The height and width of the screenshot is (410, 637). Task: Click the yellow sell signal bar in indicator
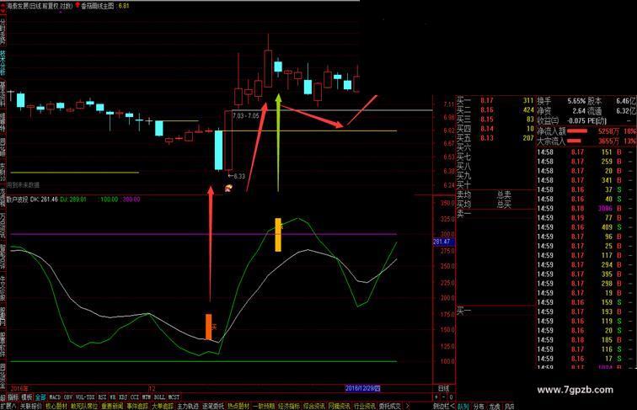point(278,235)
